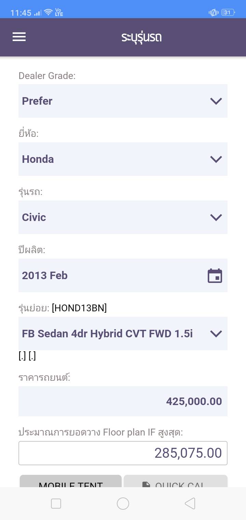Viewport: 246px width, 520px height.
Task: Expand the Dealer Grade dropdown showing Prefer
Action: click(123, 101)
